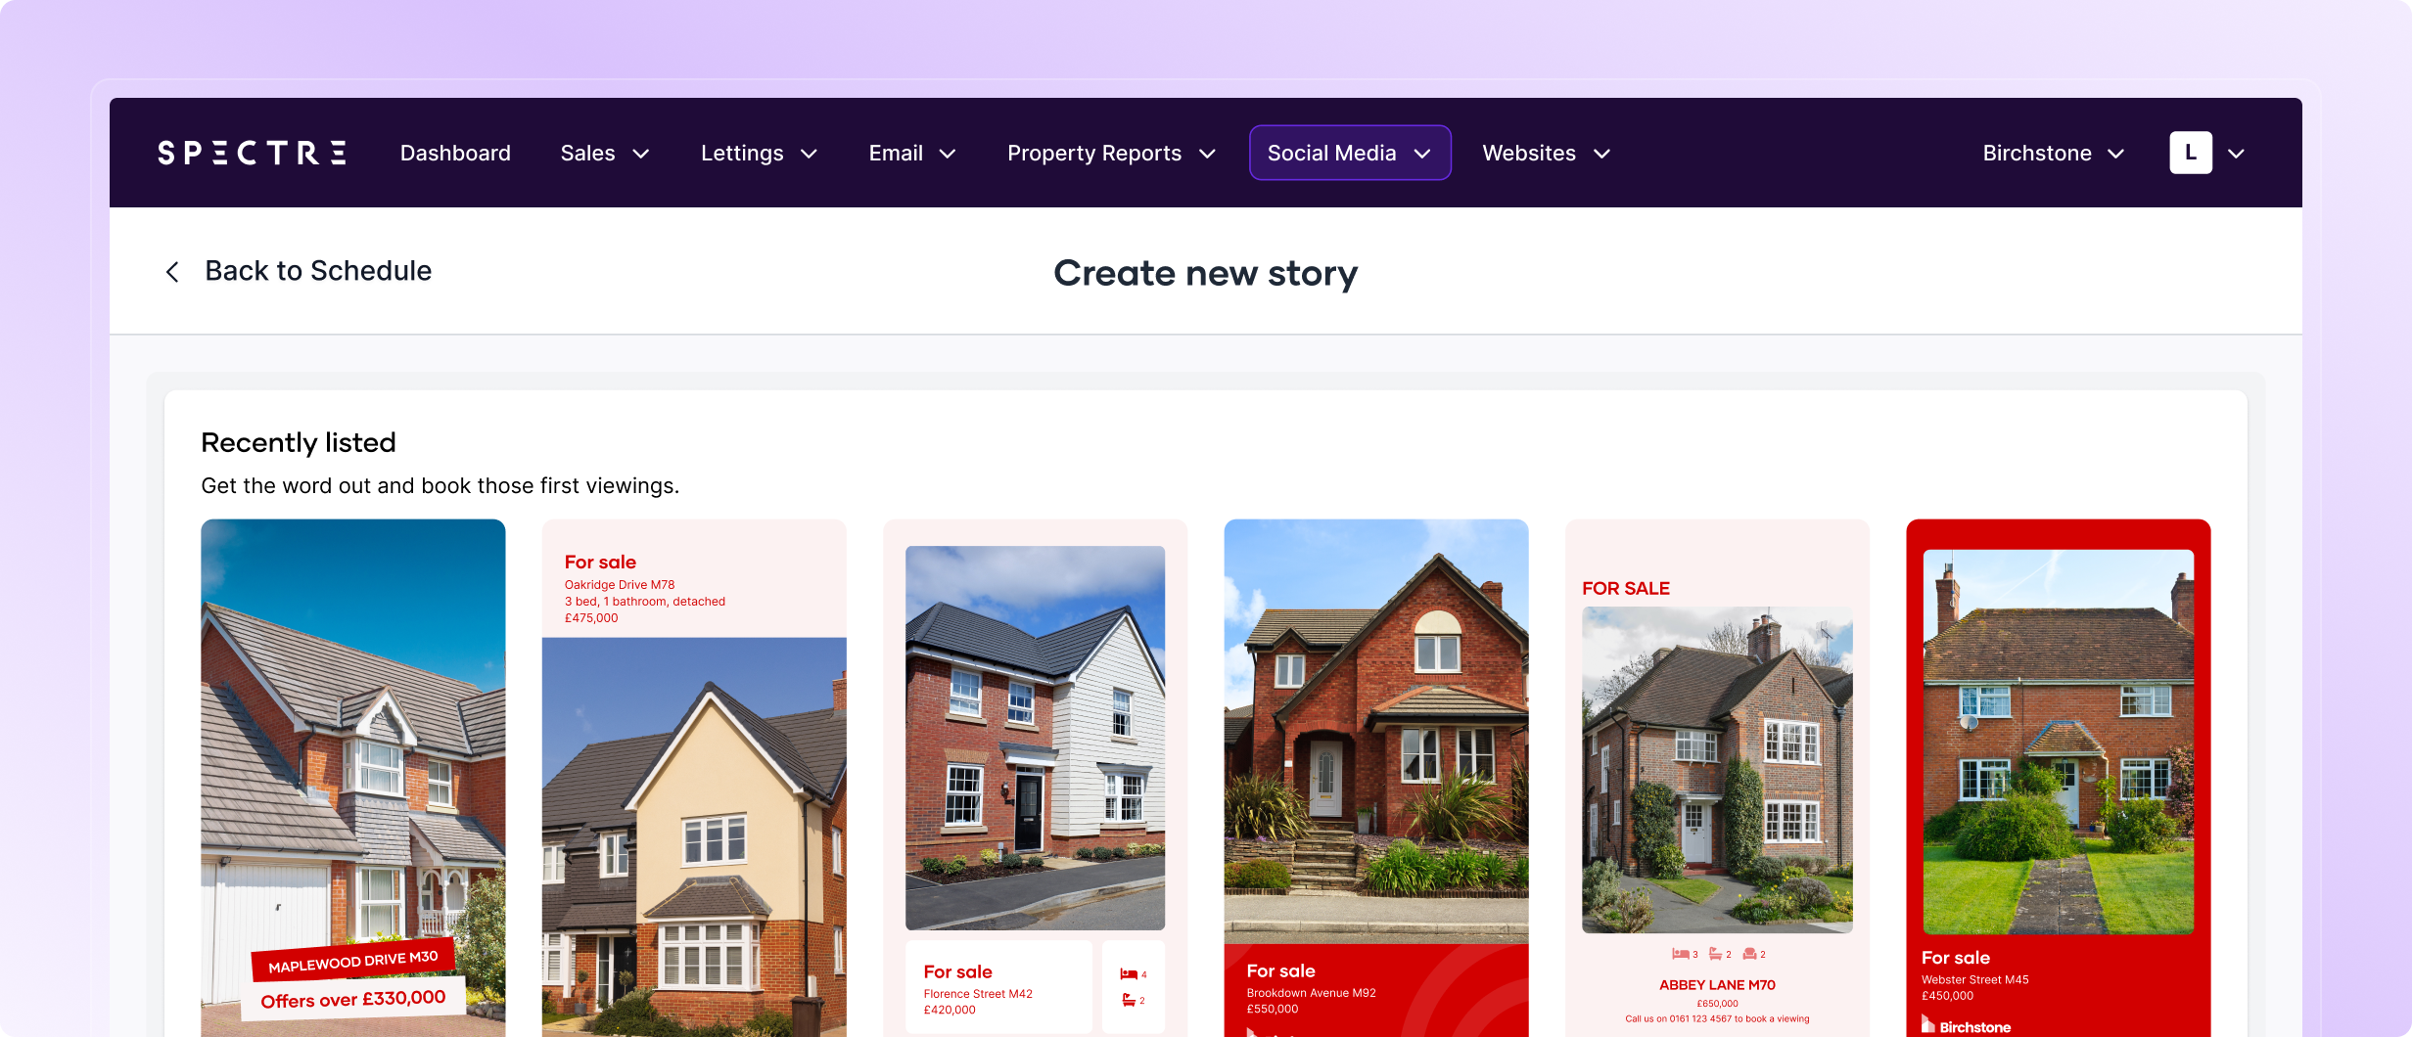Click the L user avatar icon

point(2191,153)
